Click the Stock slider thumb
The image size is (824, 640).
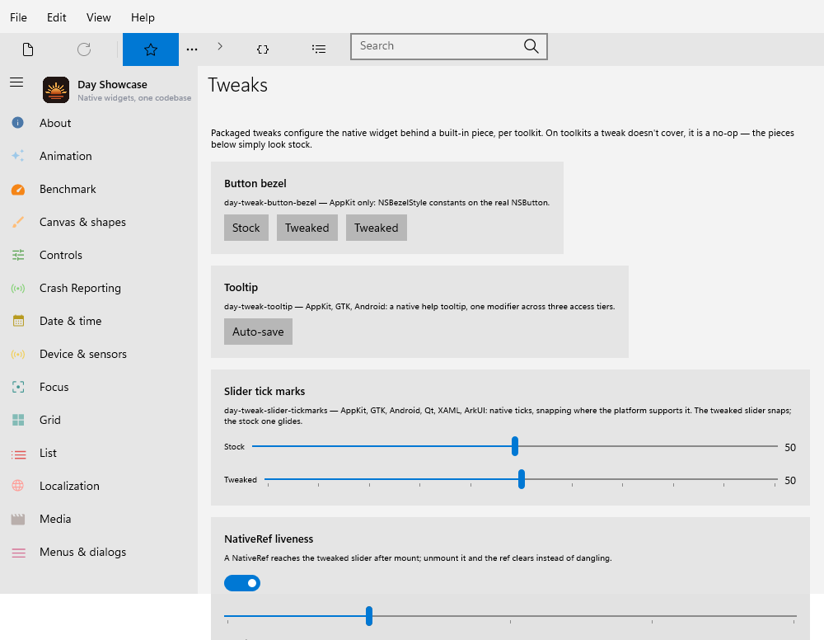(515, 446)
